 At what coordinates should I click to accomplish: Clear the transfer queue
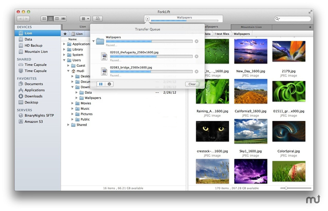[x=192, y=84]
